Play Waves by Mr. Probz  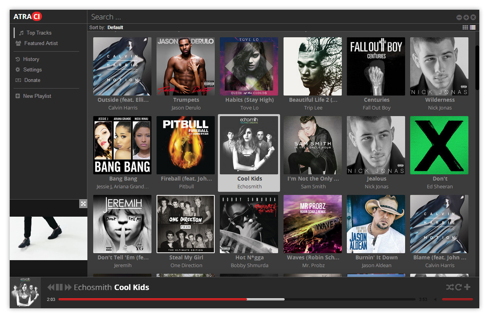tap(313, 224)
